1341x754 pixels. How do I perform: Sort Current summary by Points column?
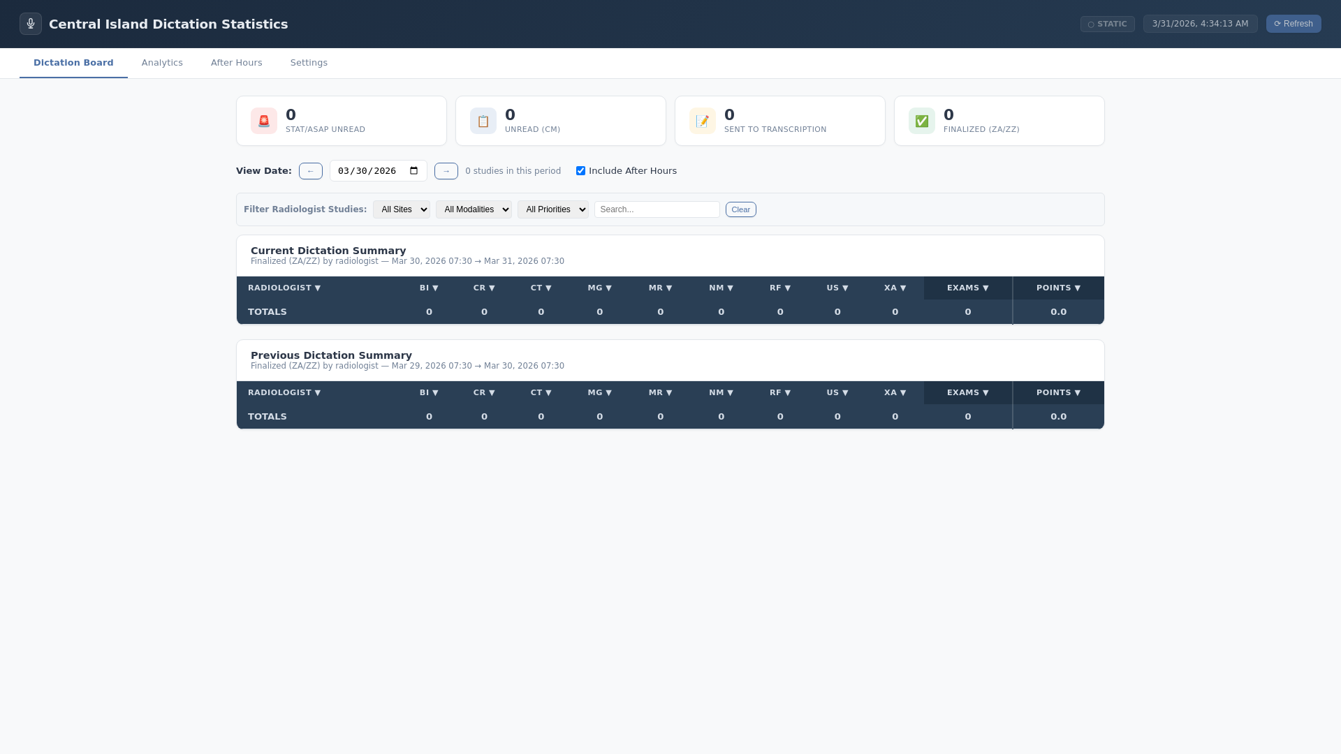click(1059, 288)
